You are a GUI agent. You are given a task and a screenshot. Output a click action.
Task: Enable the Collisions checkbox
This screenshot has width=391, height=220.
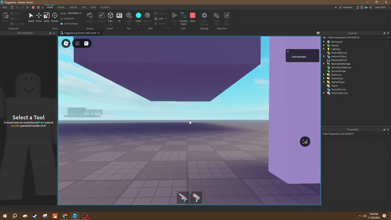click(62, 19)
